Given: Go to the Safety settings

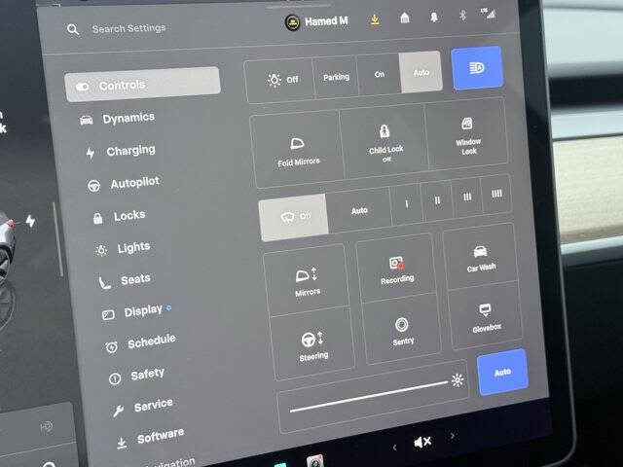Looking at the screenshot, I should (136, 376).
